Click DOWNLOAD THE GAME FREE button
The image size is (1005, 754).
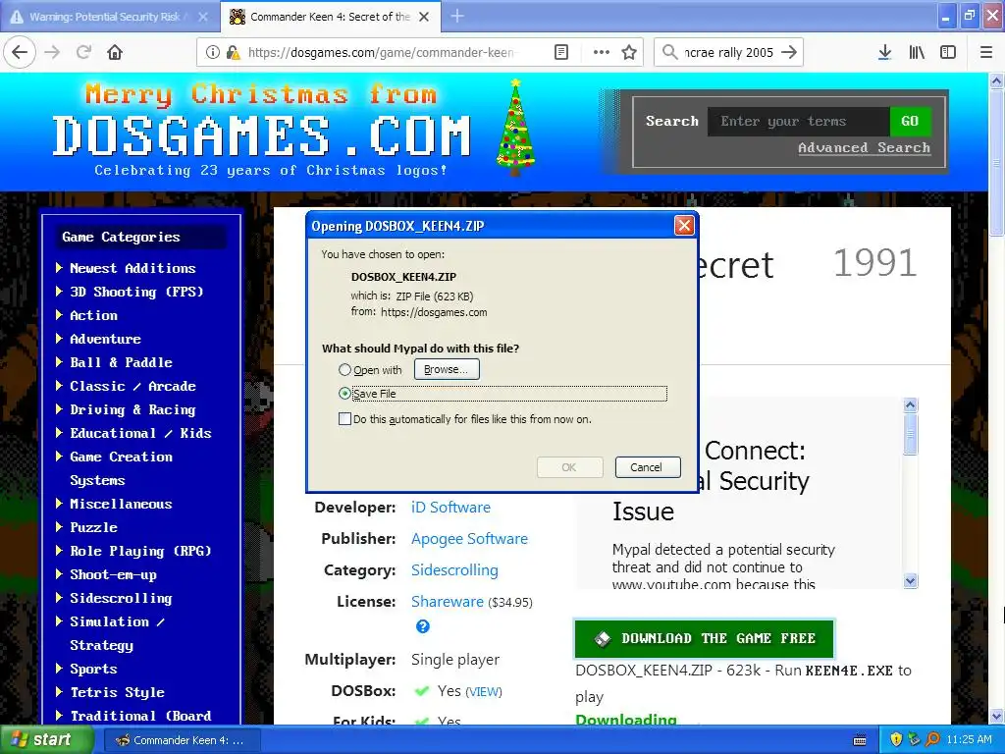(x=705, y=638)
